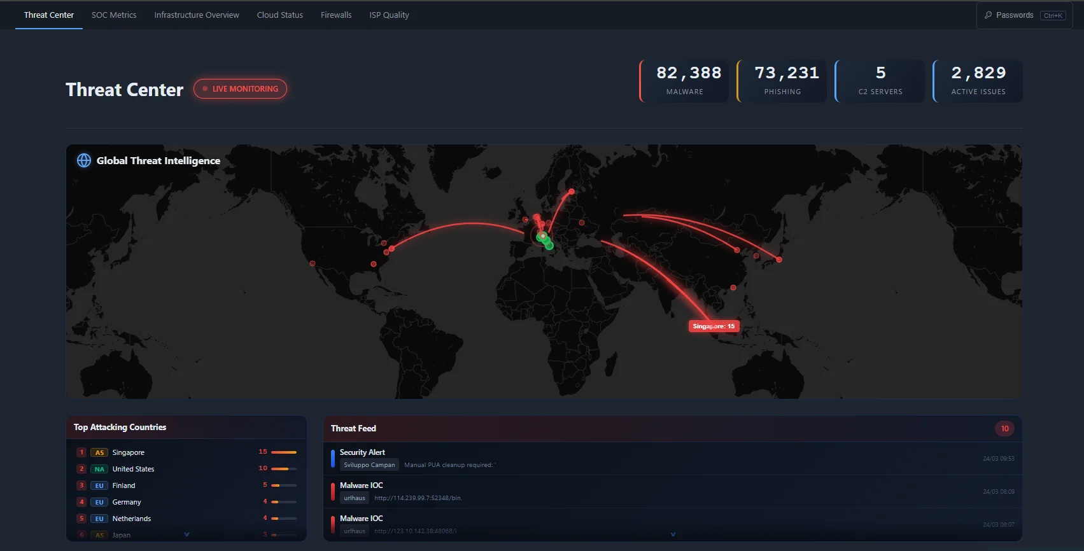Click the LIVE MONITORING status badge

(x=240, y=89)
